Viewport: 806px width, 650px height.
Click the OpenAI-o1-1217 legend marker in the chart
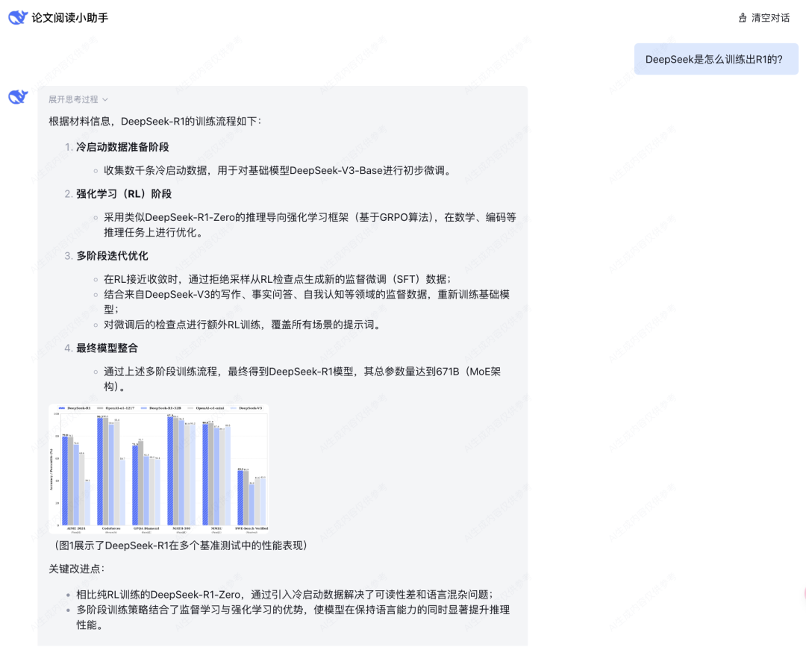(99, 407)
